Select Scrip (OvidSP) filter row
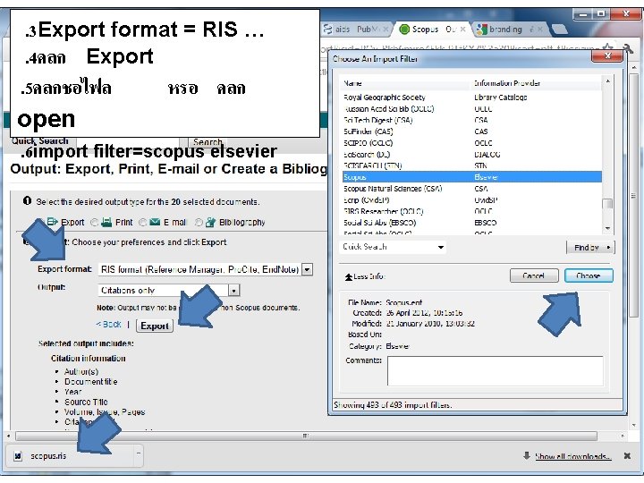Image resolution: width=644 pixels, height=483 pixels. (x=472, y=200)
